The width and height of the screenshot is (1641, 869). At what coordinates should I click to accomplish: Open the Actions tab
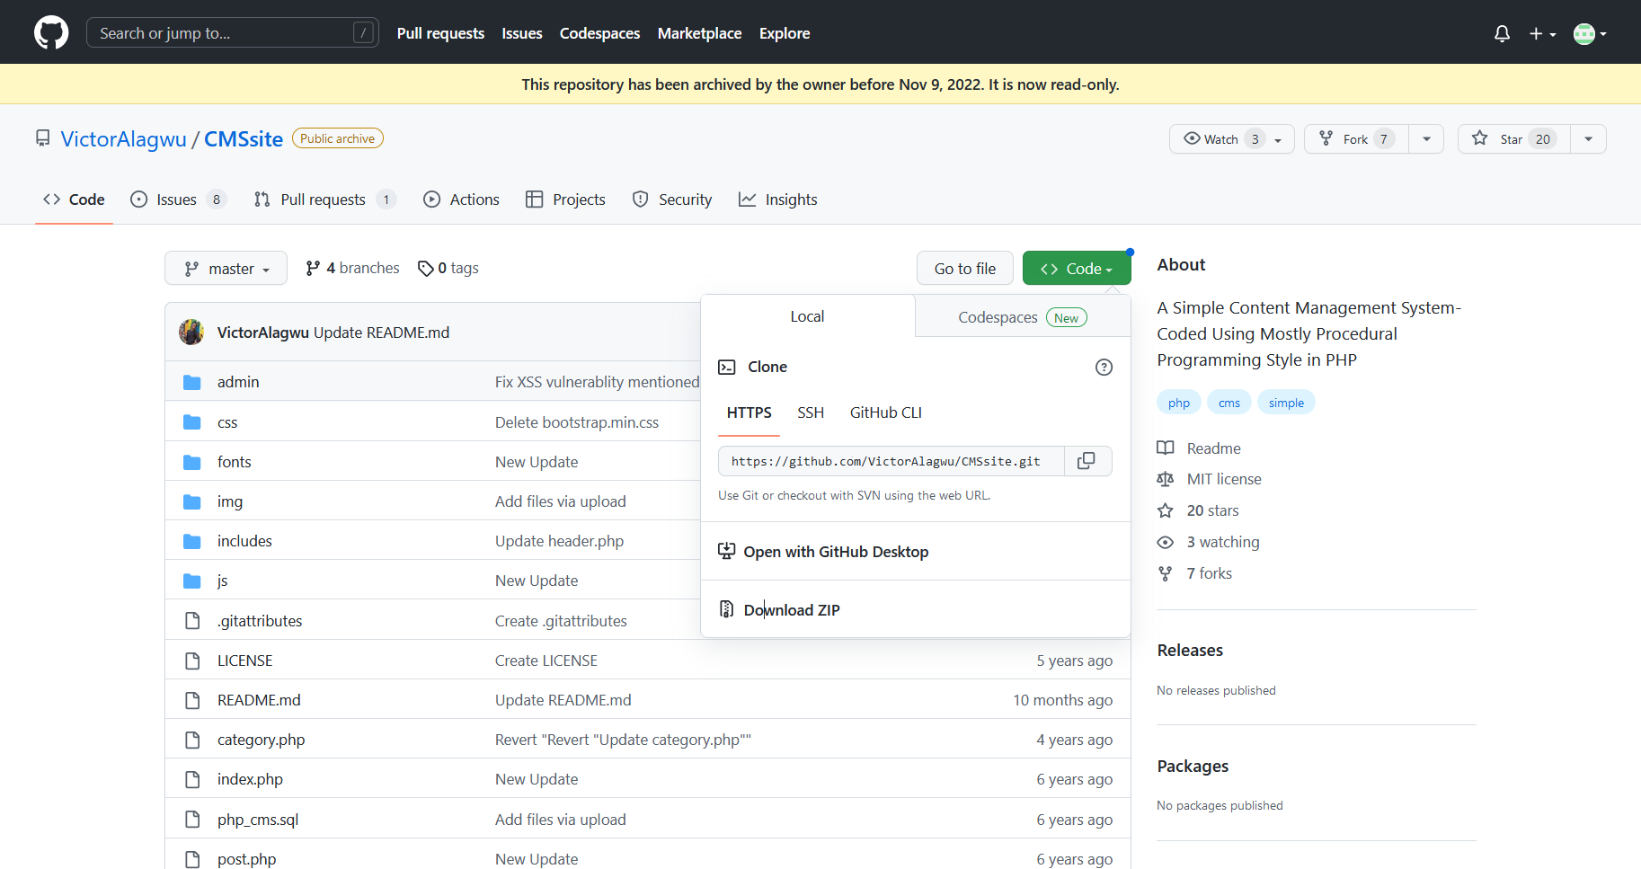[462, 200]
